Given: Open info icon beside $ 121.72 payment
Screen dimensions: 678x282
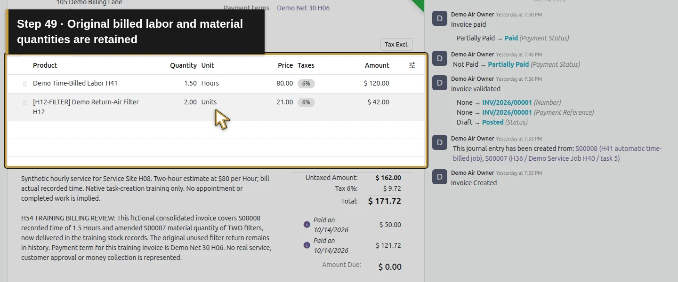Looking at the screenshot, I should (307, 245).
